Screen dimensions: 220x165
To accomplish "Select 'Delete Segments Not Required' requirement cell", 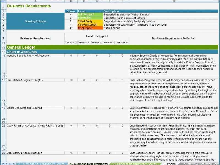I will pos(35,108).
